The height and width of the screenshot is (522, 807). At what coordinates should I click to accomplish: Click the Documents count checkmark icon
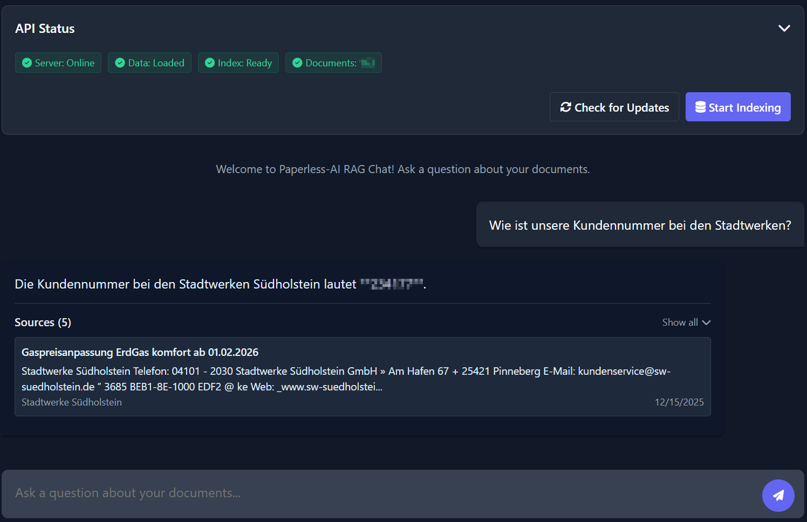[297, 63]
